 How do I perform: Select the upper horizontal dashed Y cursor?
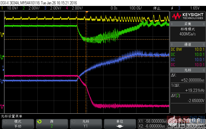(87, 39)
